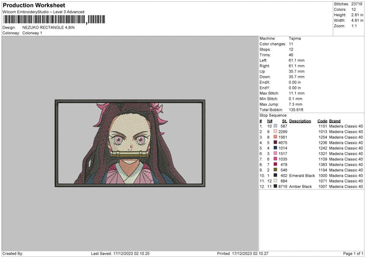Click stitch count '8716' in row 12

pos(282,186)
